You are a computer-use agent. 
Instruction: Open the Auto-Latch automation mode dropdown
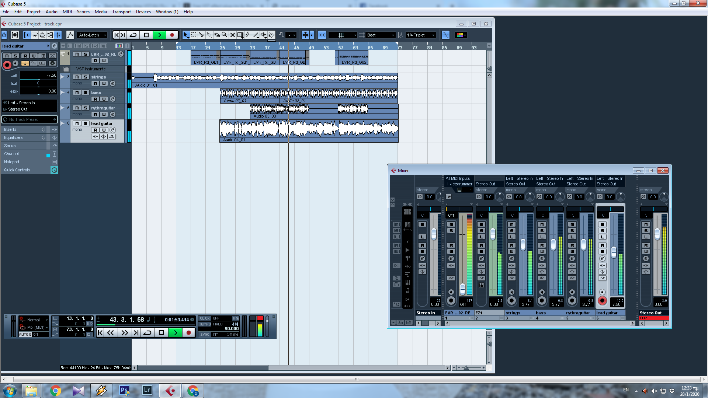(x=92, y=35)
